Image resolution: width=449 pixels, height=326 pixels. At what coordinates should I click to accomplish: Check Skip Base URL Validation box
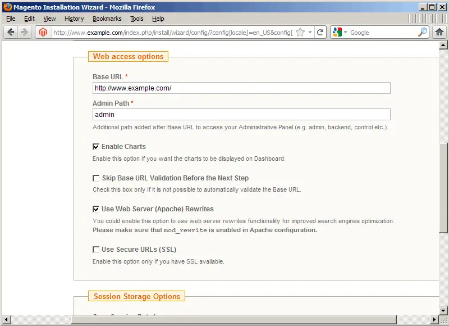(x=96, y=178)
